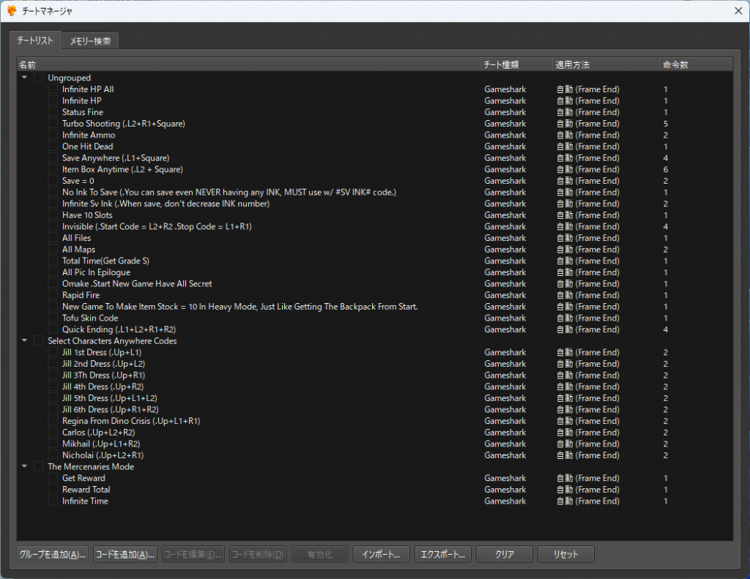This screenshot has width=750, height=579.
Task: Sort by the 命令数 column header
Action: point(697,64)
